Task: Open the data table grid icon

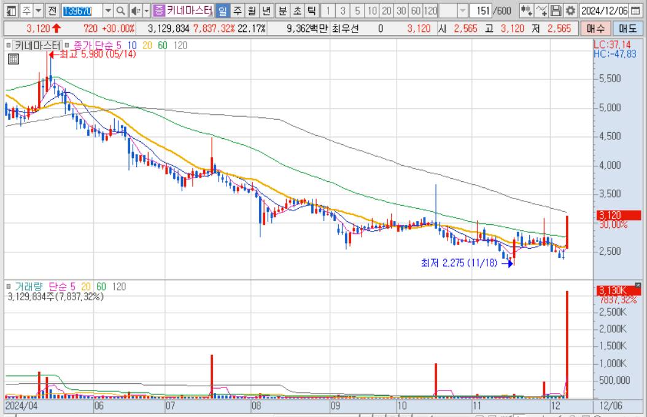Action: (x=14, y=59)
